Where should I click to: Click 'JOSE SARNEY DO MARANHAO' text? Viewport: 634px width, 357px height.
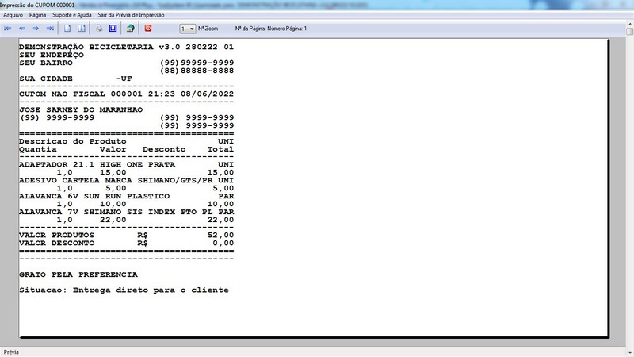tap(81, 109)
